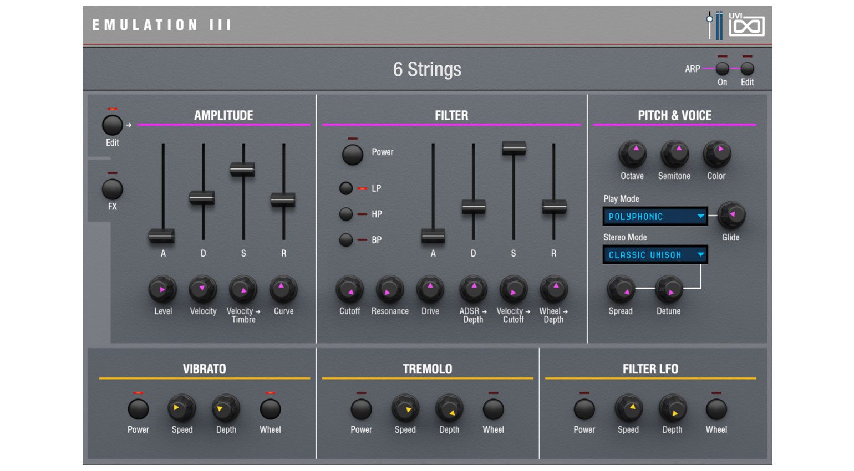The image size is (854, 471).
Task: Toggle the Tremolo Wheel button
Action: tap(493, 409)
